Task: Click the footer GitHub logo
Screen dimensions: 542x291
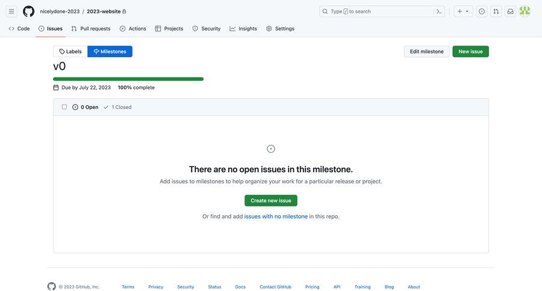Action: [x=52, y=287]
